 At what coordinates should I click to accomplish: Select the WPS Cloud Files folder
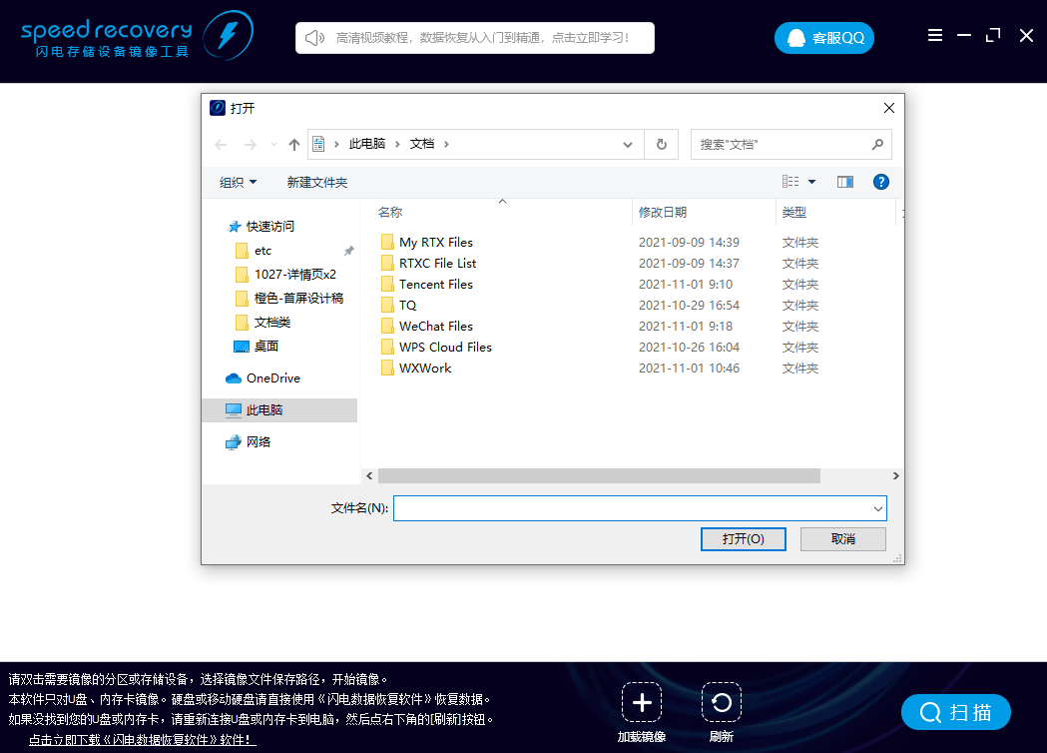[x=445, y=348]
